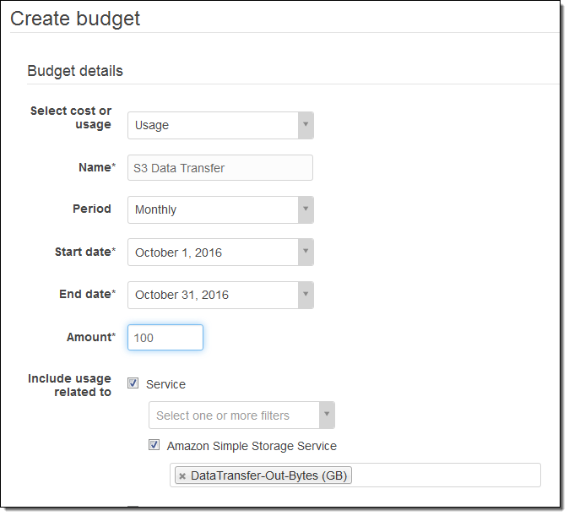Click the arrow on the filters selector
The width and height of the screenshot is (569, 516).
(327, 416)
